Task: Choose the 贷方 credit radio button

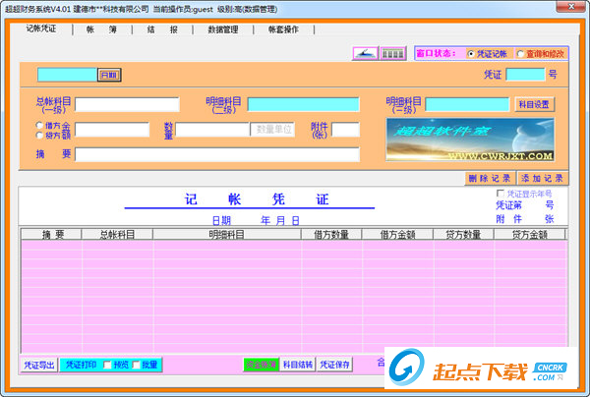Action: (39, 135)
